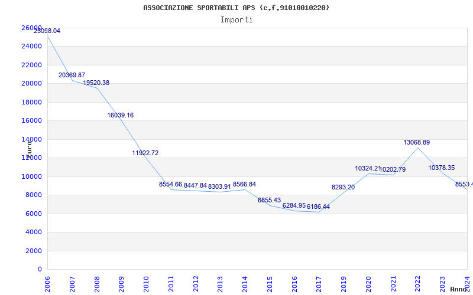Click data label 10202.79

pyautogui.click(x=393, y=169)
